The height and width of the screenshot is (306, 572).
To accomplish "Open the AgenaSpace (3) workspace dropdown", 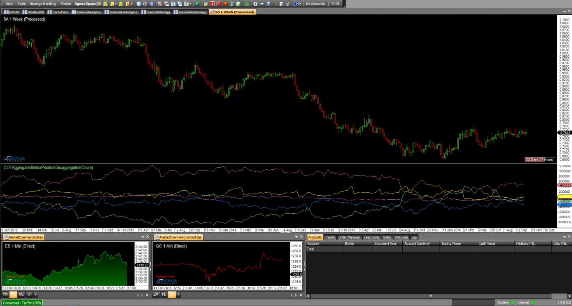I will pos(87,4).
